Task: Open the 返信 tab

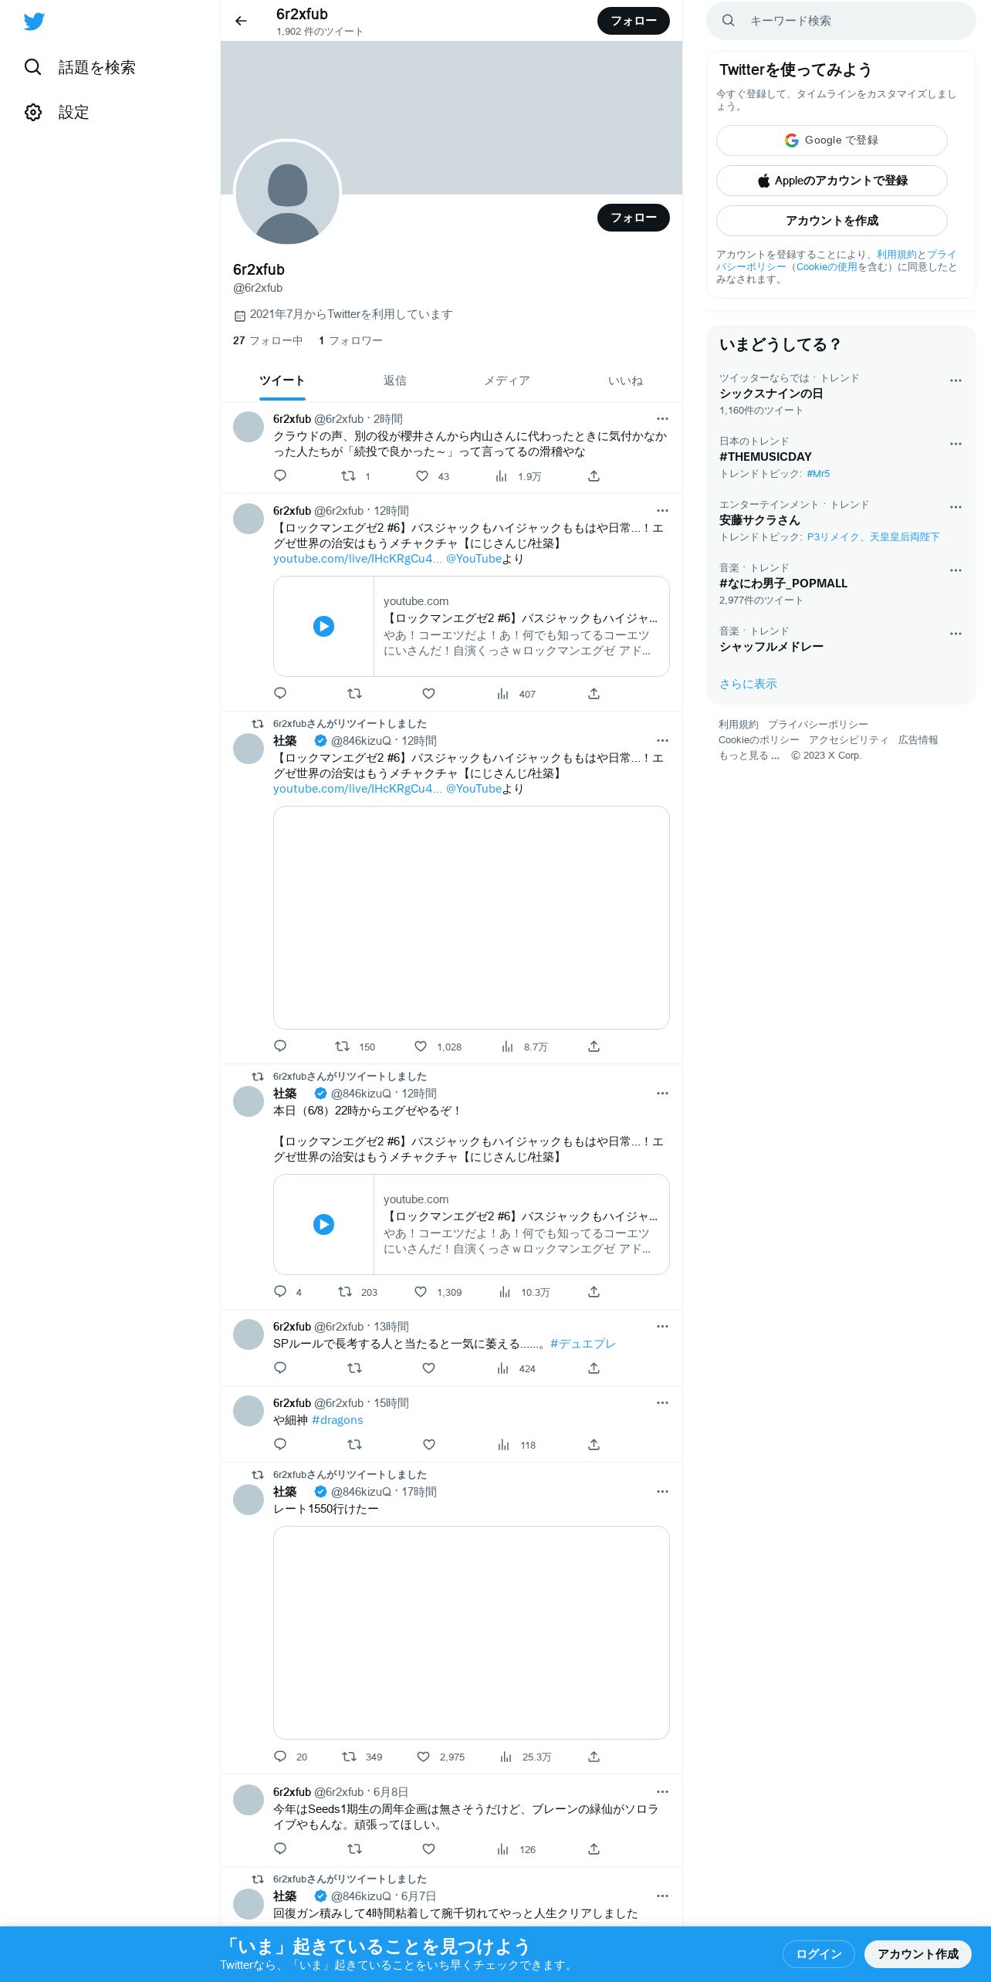Action: [394, 381]
